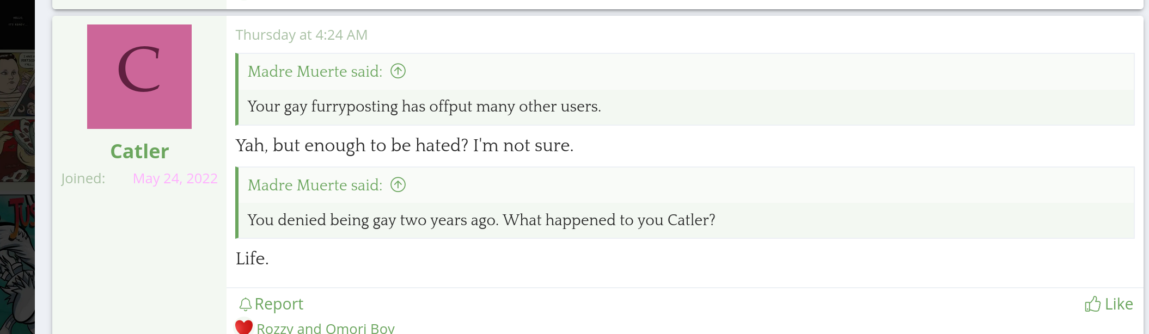Click the black comic panel in the left sidebar

click(17, 24)
